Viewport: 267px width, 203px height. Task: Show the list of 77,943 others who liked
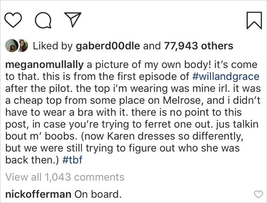pos(198,46)
